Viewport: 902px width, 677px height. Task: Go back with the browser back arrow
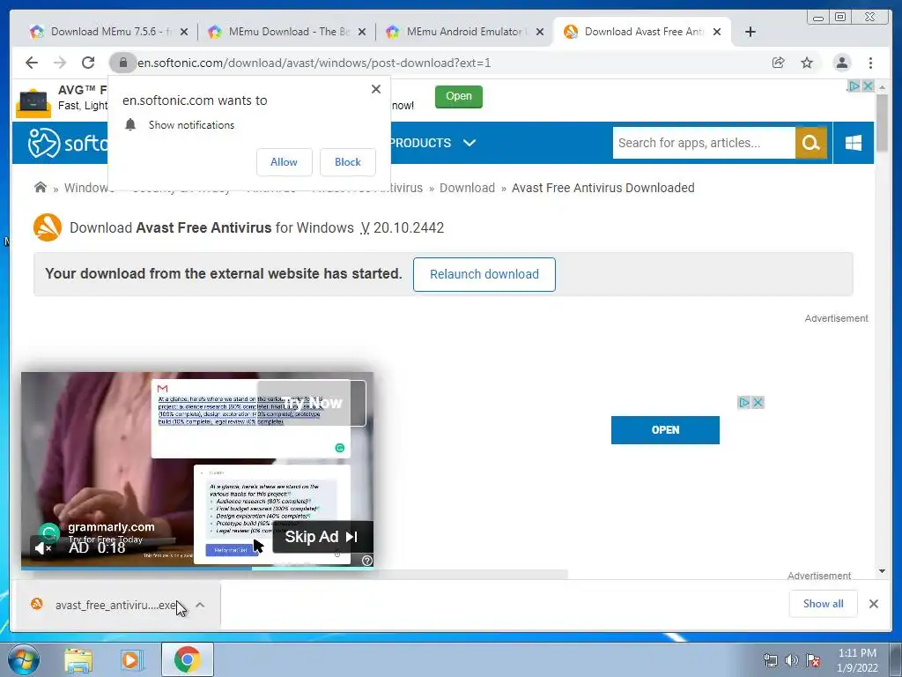pos(32,63)
